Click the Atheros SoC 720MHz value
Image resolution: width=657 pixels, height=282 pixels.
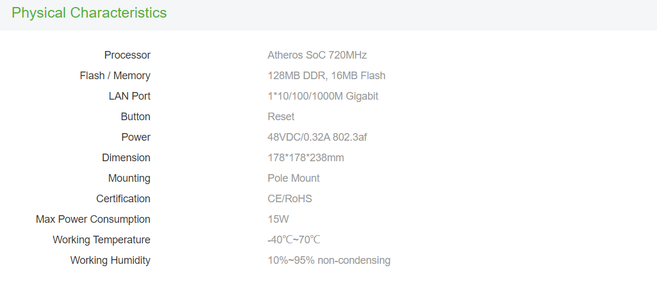(317, 55)
